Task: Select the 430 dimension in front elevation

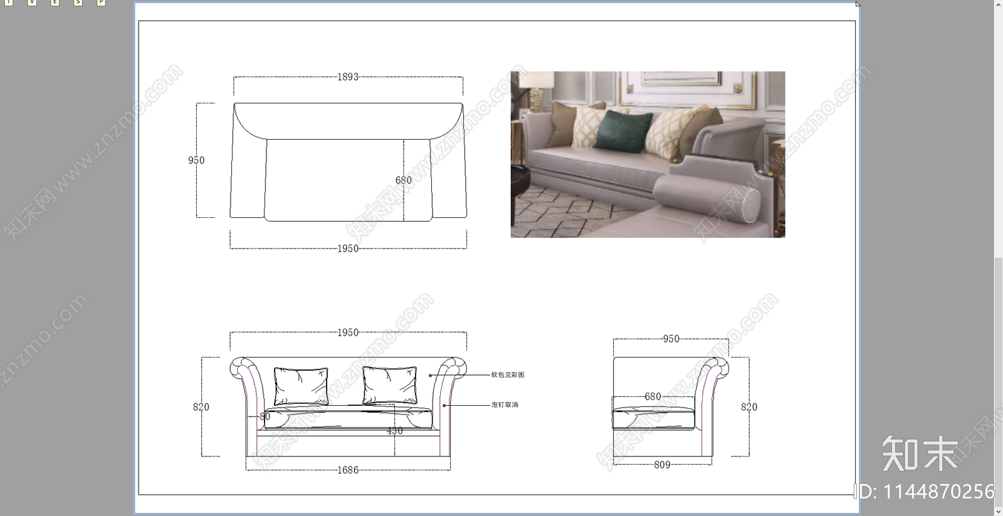Action: point(395,431)
